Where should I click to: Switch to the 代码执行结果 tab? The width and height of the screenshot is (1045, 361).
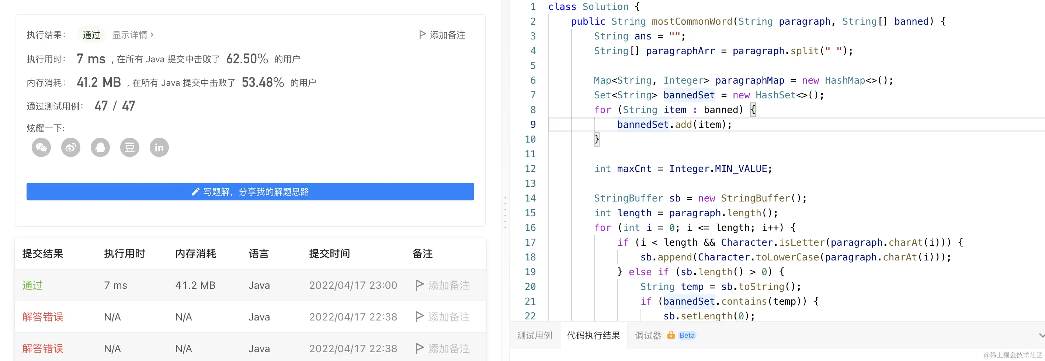click(x=594, y=336)
